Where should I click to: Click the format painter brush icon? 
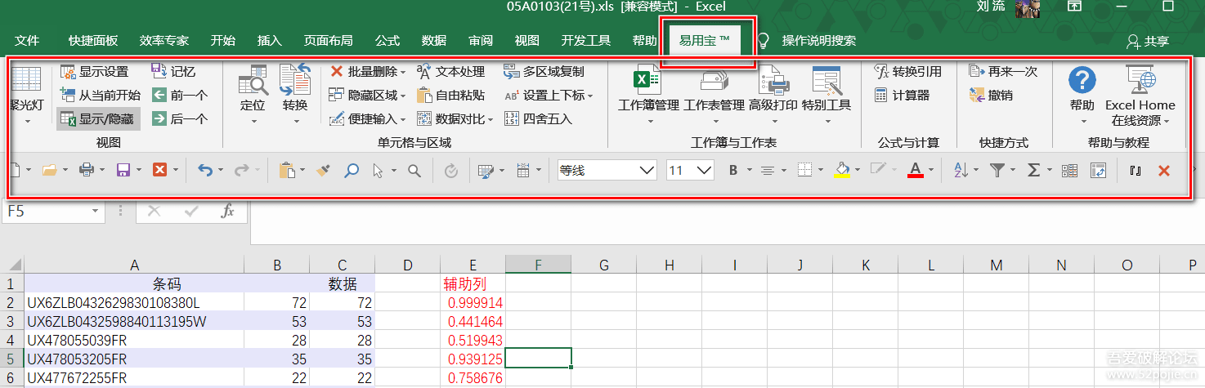click(x=323, y=170)
